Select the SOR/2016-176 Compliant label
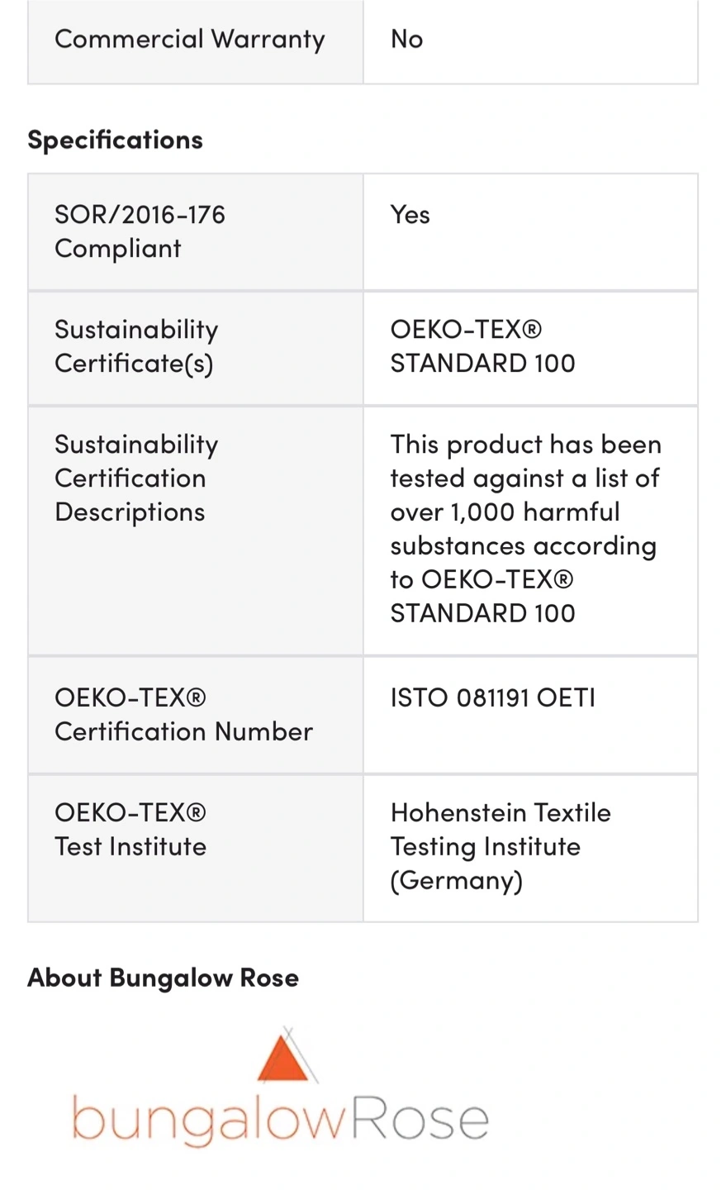 (140, 231)
